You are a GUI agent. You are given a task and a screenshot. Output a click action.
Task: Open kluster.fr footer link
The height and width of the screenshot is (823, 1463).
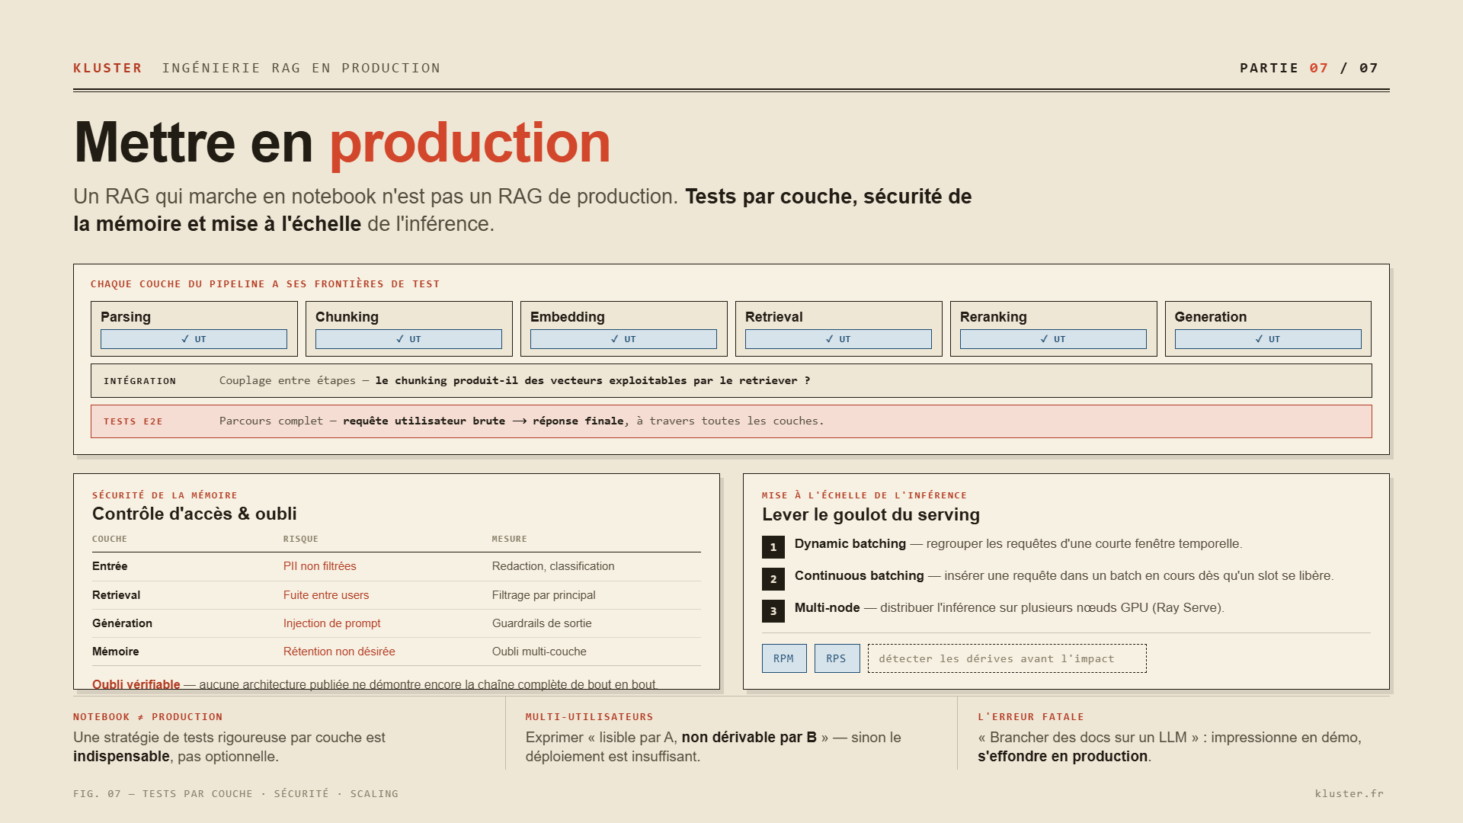[1349, 793]
